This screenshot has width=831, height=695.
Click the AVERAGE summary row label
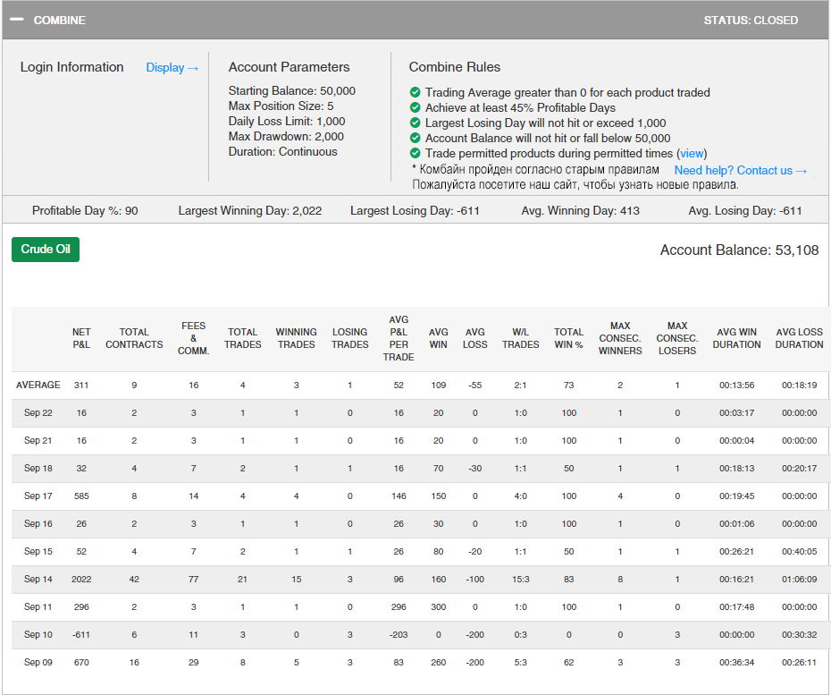pos(38,385)
